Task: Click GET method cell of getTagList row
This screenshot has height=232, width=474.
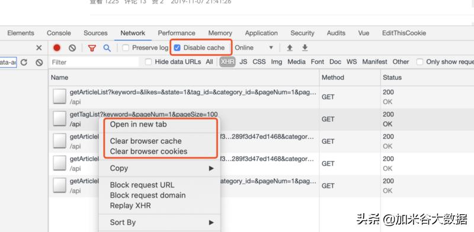Action: pos(350,119)
